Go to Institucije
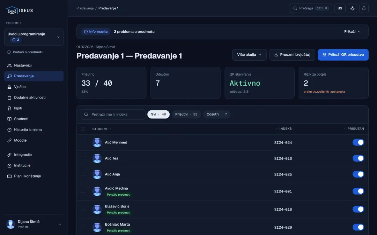The image size is (377, 235). pyautogui.click(x=34, y=165)
